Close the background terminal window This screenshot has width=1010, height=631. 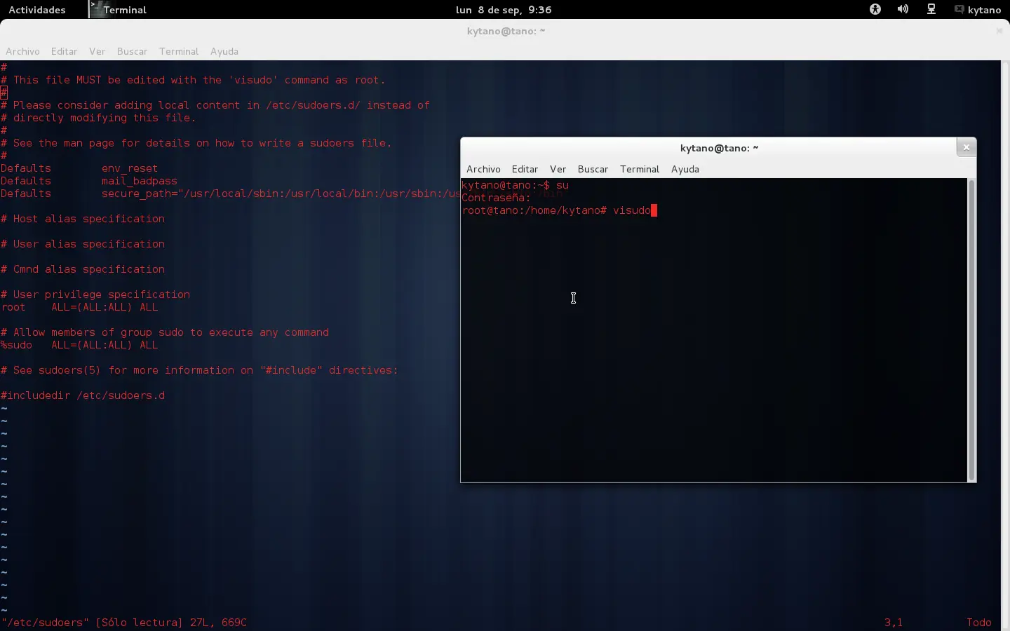tap(999, 31)
